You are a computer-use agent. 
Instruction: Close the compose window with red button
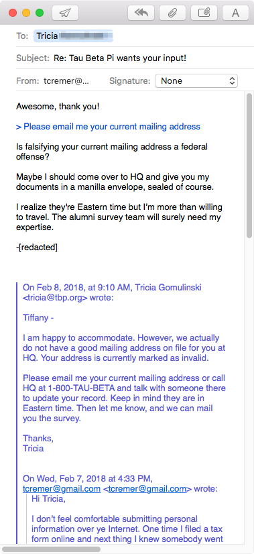pyautogui.click(x=13, y=13)
